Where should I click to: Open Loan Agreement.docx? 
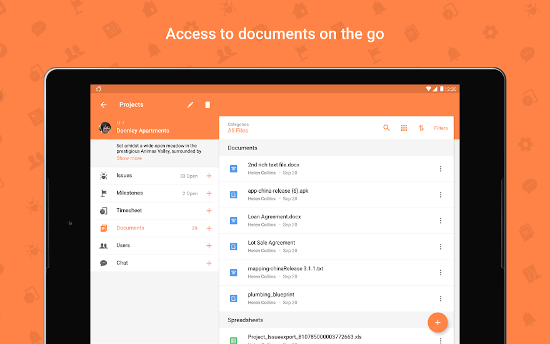(336, 221)
